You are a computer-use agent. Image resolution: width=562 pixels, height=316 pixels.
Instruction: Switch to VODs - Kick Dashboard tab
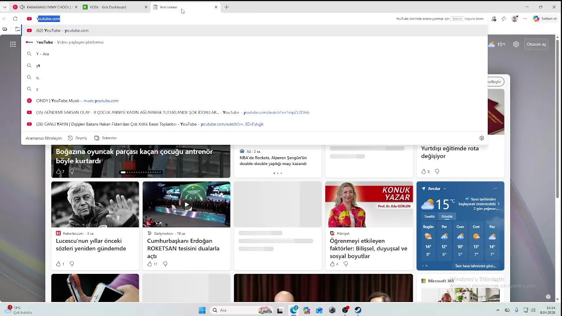coord(115,7)
